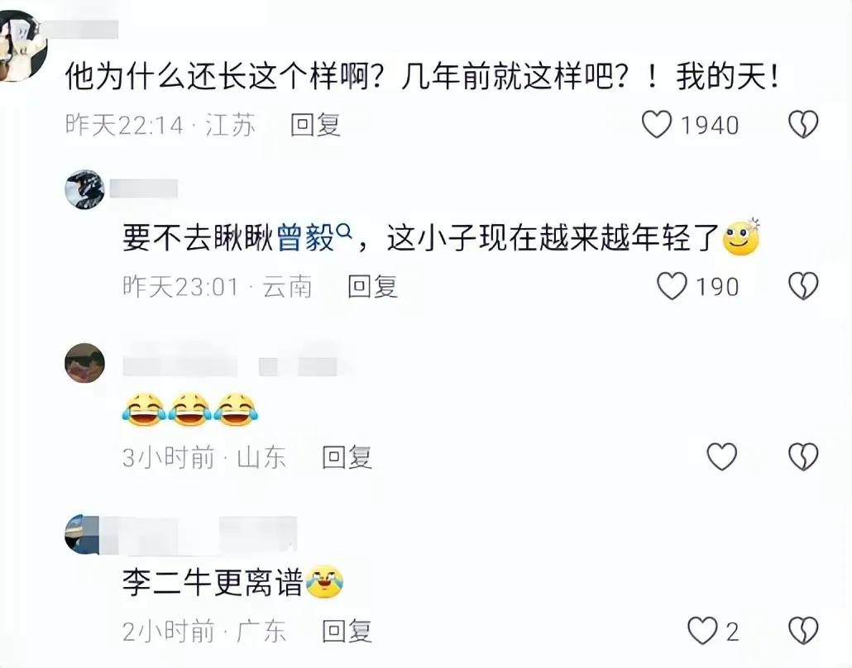The image size is (852, 668).
Task: Reply to the Shandong comment via 回复
Action: (x=347, y=457)
